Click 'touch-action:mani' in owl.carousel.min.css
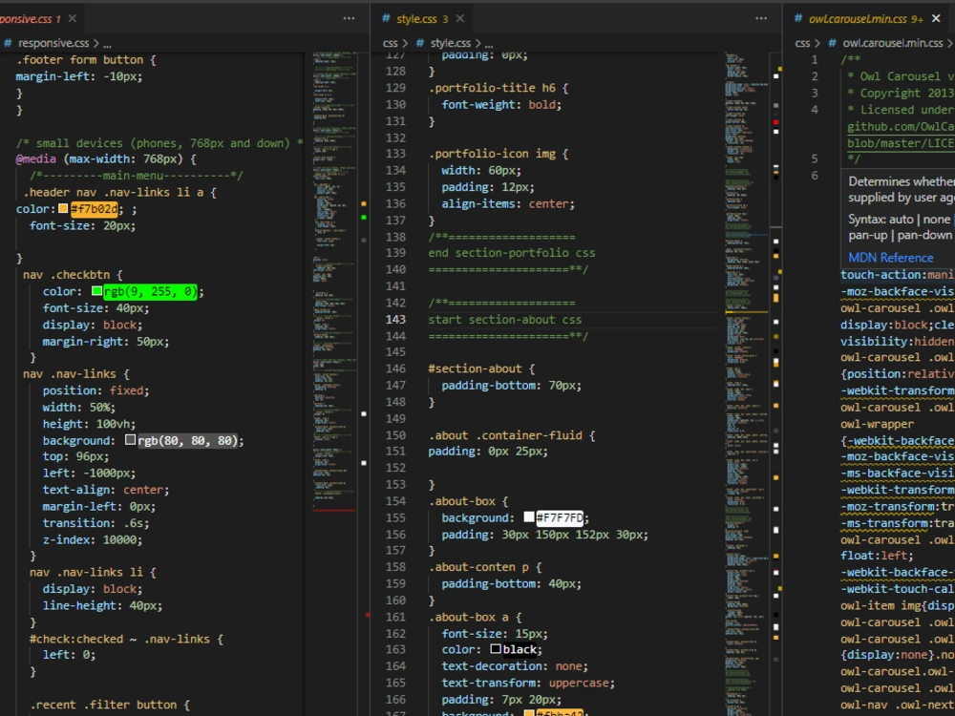Screen dimensions: 955x716 point(898,275)
